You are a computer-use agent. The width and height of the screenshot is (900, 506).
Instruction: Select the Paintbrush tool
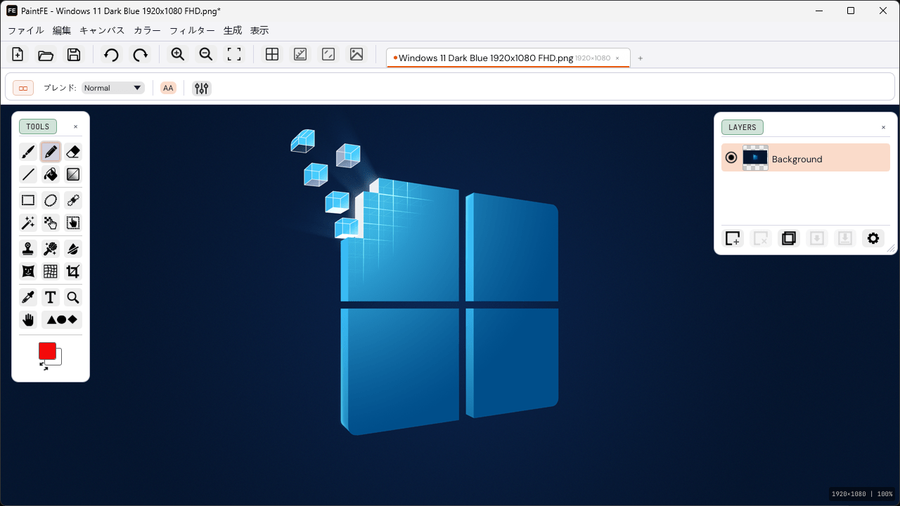pos(28,152)
